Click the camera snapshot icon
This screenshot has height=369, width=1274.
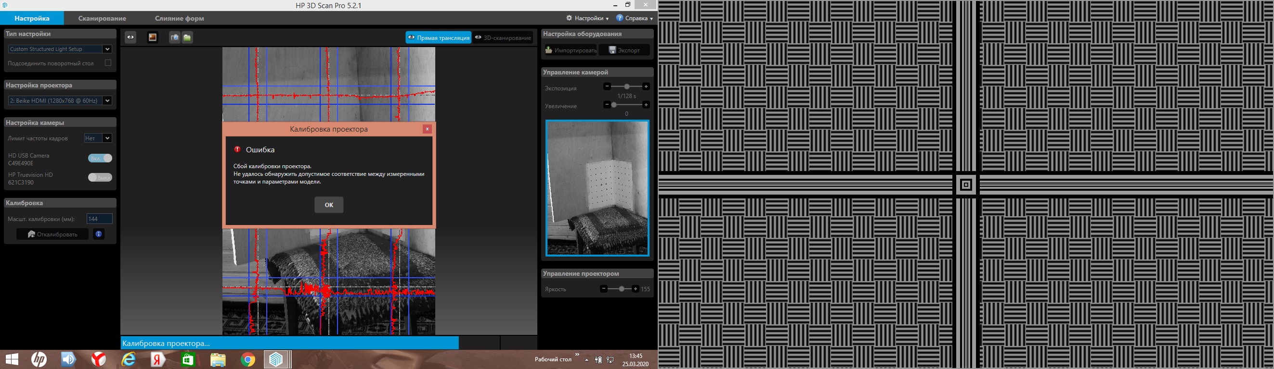click(x=175, y=37)
